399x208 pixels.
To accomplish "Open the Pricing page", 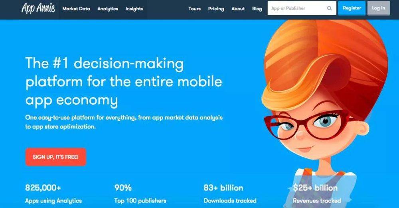I will click(x=216, y=9).
